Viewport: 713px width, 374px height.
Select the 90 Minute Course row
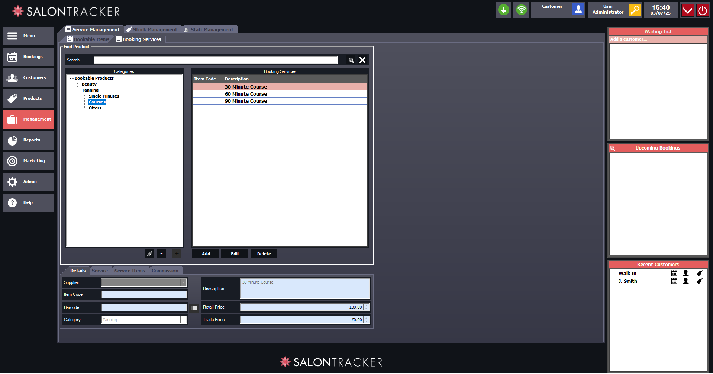coord(280,101)
